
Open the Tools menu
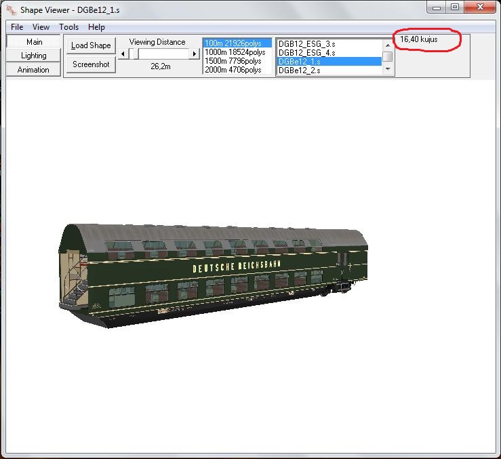(68, 27)
